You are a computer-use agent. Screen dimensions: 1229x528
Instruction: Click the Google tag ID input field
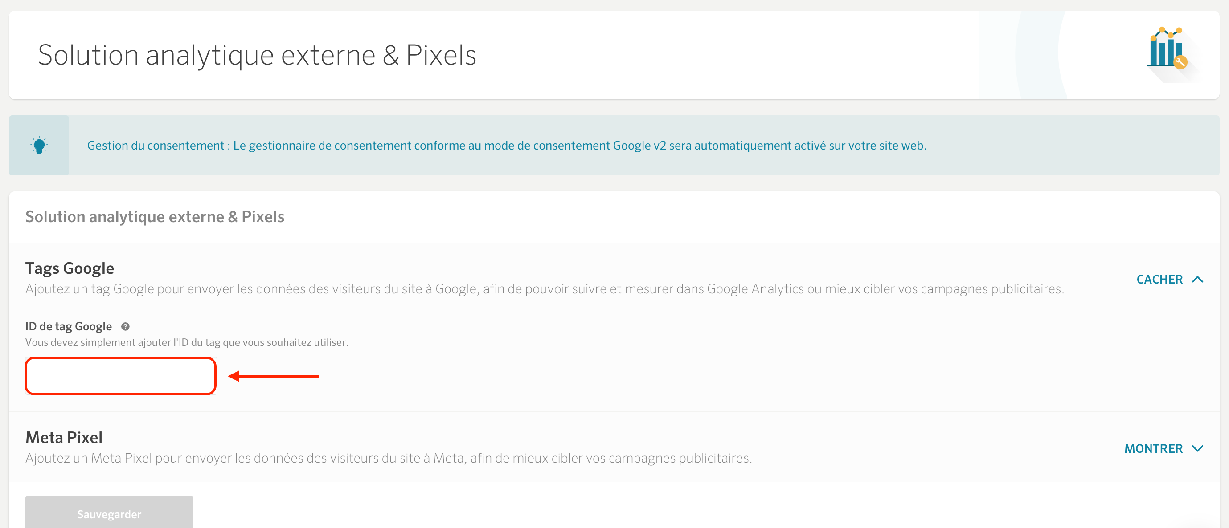121,376
